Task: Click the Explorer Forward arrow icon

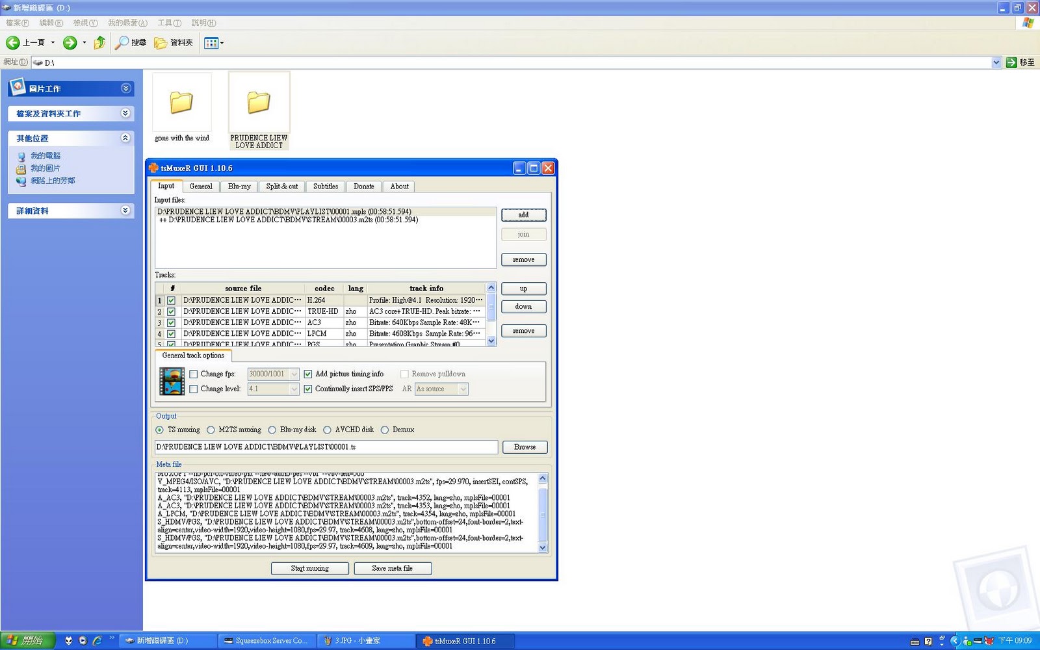Action: pos(70,43)
